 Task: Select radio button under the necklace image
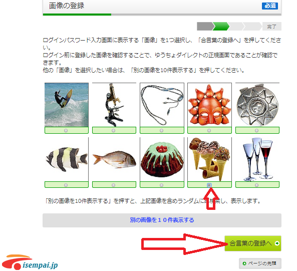tap(161, 130)
